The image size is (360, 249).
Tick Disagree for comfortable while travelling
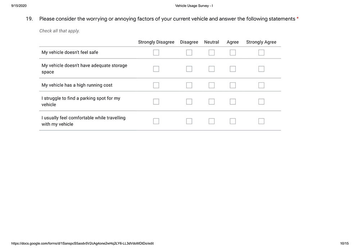189,121
